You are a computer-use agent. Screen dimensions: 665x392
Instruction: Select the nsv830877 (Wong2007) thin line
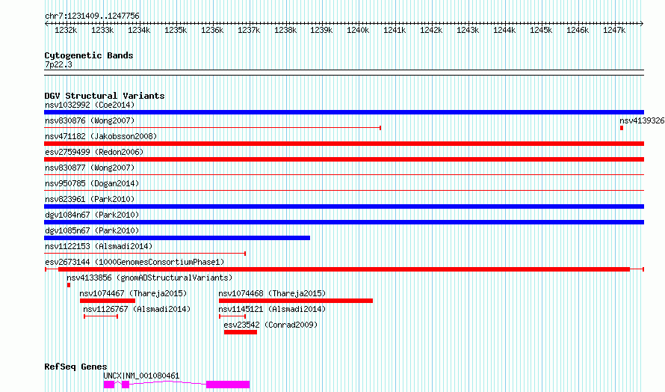[344, 175]
